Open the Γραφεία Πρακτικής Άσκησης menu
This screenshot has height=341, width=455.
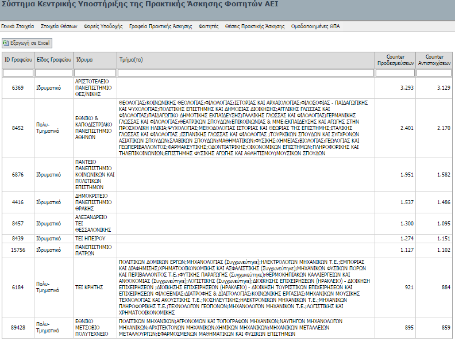160,26
